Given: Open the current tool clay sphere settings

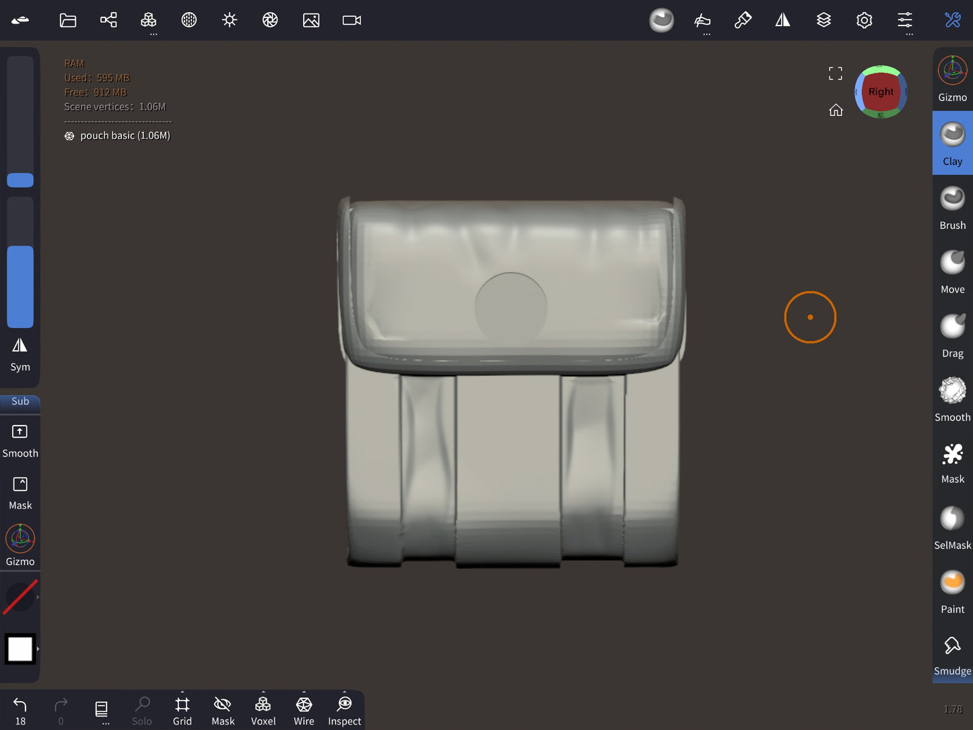Looking at the screenshot, I should pos(661,20).
